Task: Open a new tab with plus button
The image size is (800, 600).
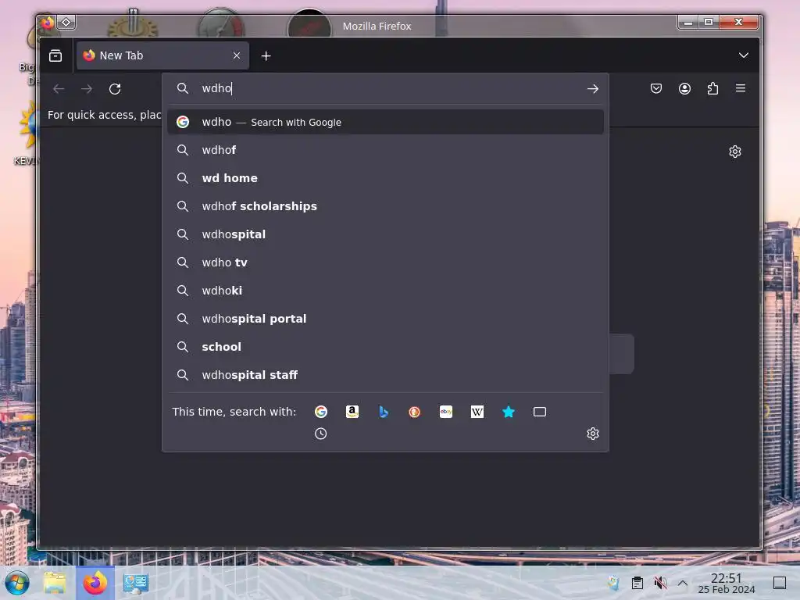Action: 266,56
